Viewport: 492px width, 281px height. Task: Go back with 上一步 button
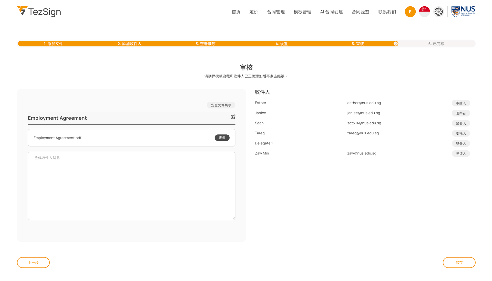33,263
